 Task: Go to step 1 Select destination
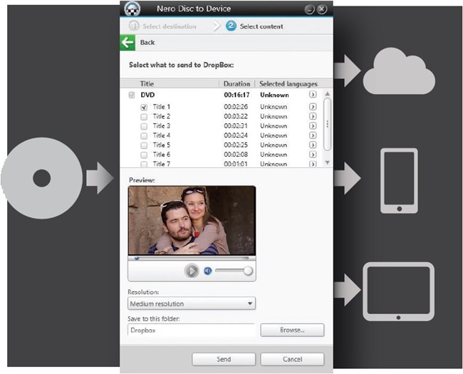point(162,26)
